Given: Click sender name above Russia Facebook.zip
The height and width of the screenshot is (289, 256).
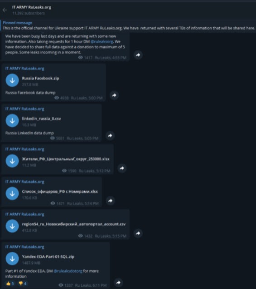Looking at the screenshot, I should 25,69.
